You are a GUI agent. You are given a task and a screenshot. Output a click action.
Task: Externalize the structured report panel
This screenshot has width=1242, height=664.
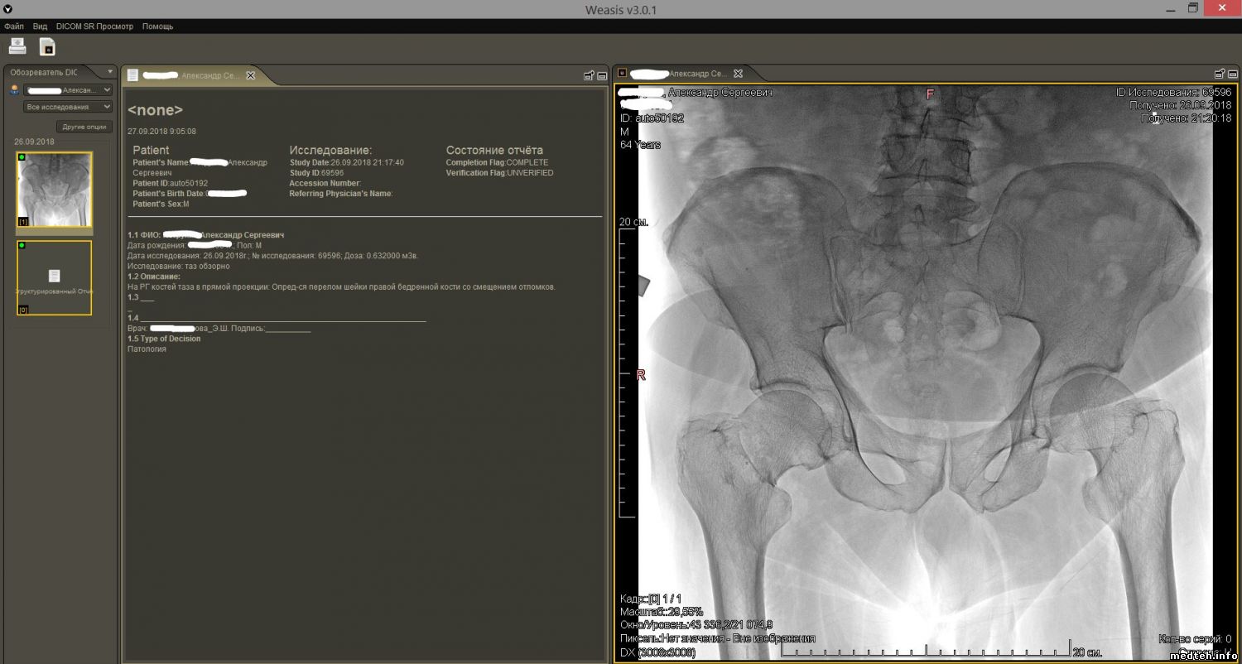point(589,75)
